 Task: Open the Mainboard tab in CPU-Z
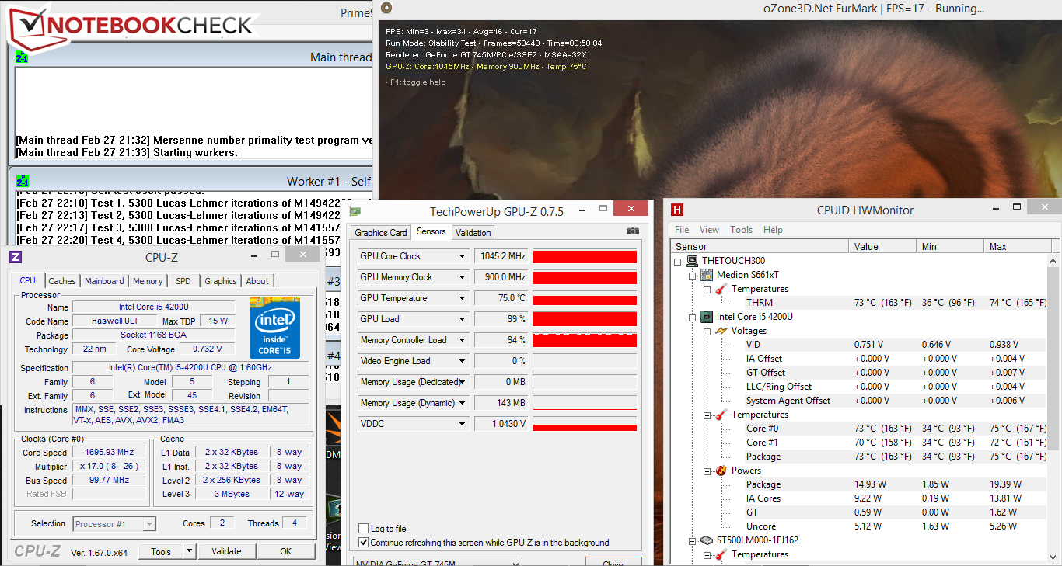tap(104, 281)
